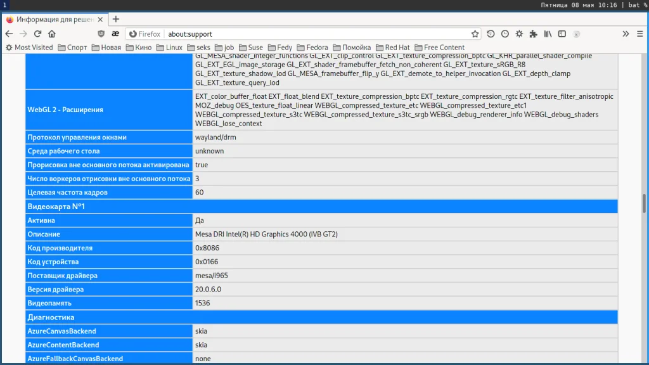The width and height of the screenshot is (649, 365).
Task: Go forward to next page
Action: point(23,34)
